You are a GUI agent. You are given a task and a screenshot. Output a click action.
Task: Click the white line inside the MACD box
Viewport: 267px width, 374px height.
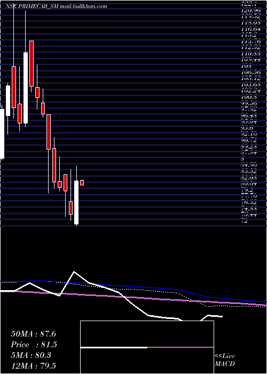[114, 347]
